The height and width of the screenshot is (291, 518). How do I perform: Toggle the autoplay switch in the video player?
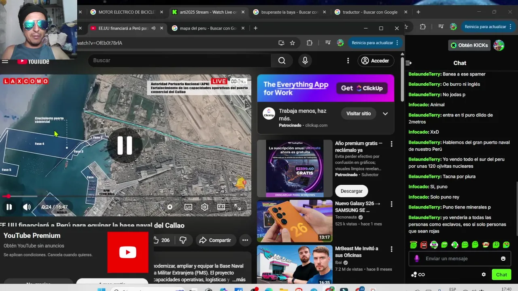pos(170,207)
